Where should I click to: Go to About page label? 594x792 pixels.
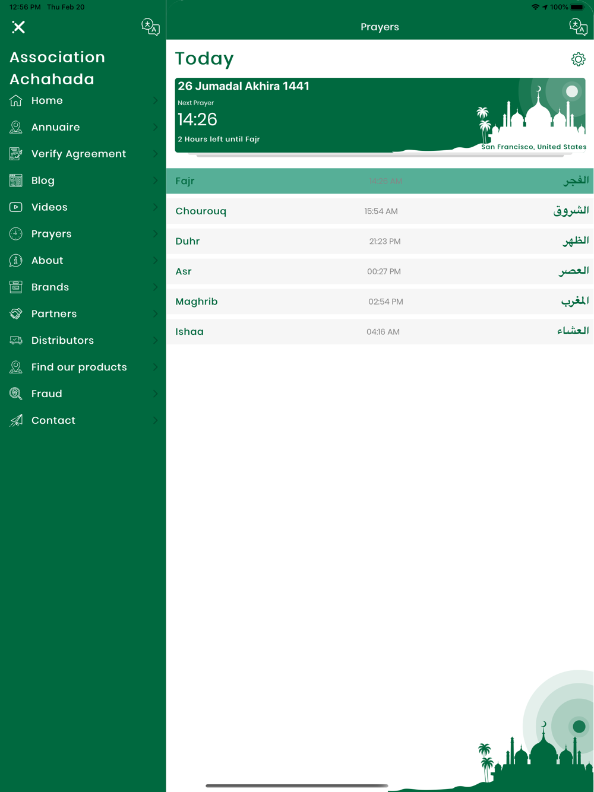(x=47, y=261)
